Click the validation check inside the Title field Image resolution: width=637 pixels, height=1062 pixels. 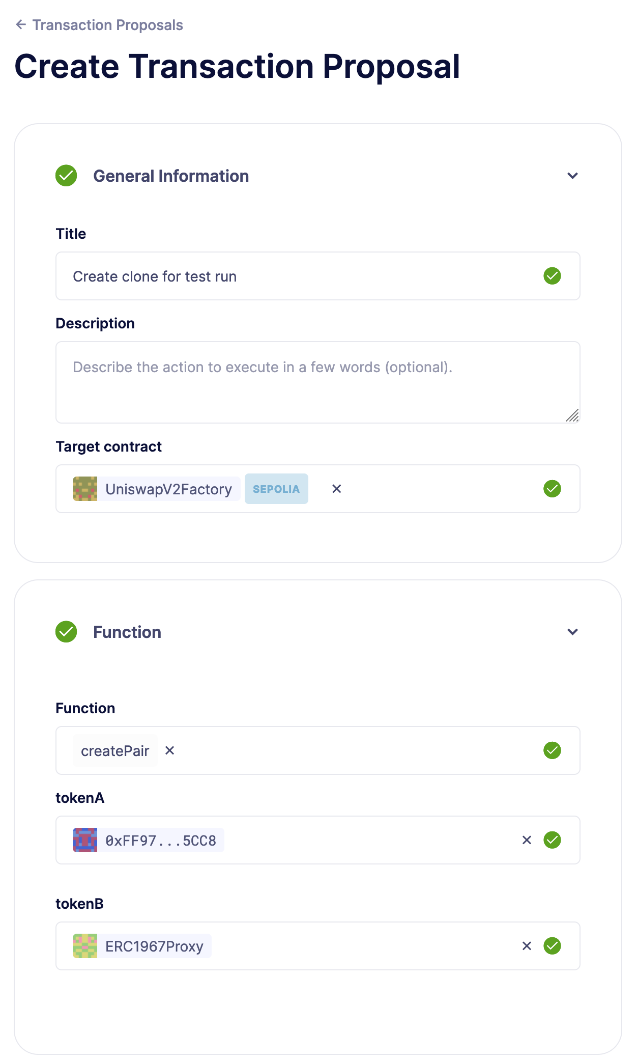(552, 276)
